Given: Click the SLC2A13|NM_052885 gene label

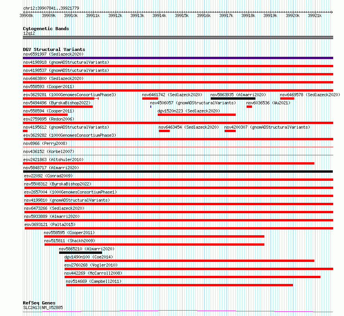Looking at the screenshot, I should pyautogui.click(x=43, y=308).
